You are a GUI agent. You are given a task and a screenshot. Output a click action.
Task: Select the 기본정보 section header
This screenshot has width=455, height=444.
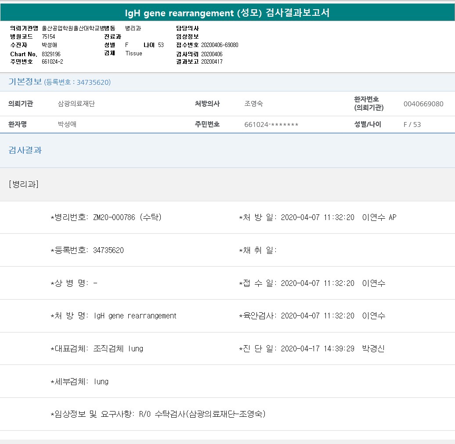tap(25, 82)
